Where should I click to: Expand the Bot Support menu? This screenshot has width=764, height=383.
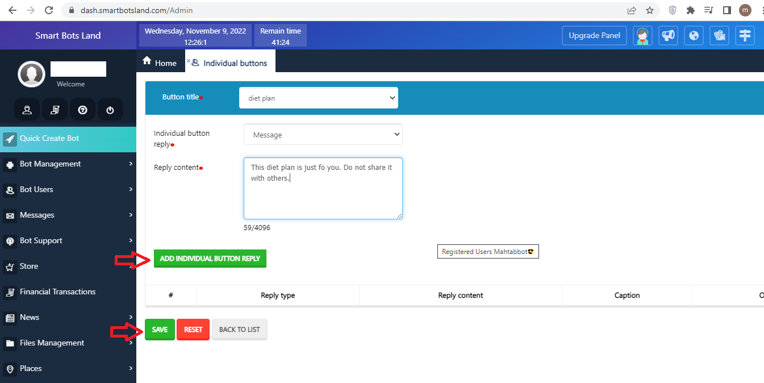(x=68, y=240)
